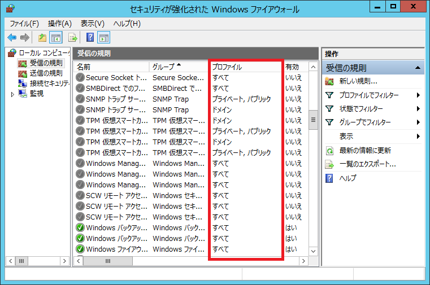This screenshot has width=430, height=285.
Task: Click the application icon in title bar
Action: [x=10, y=8]
